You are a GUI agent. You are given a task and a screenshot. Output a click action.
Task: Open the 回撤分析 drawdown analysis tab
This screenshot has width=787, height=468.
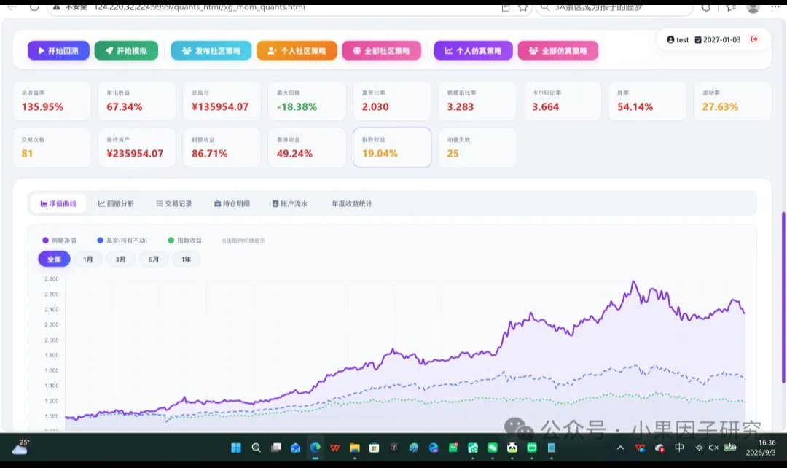(116, 203)
